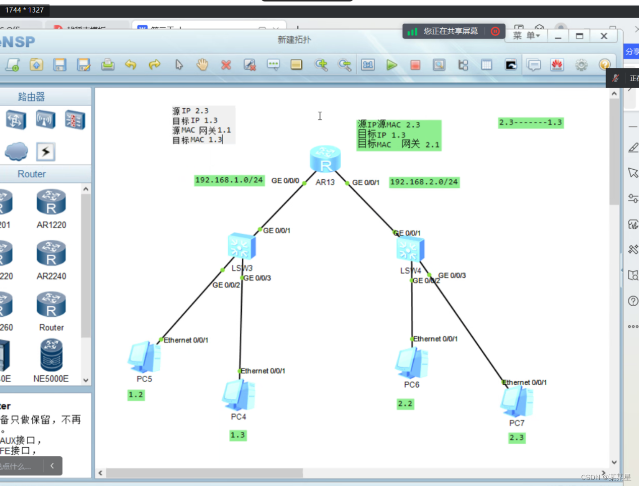Open the 菜单 dropdown at top right
Image resolution: width=639 pixels, height=486 pixels.
pyautogui.click(x=526, y=35)
